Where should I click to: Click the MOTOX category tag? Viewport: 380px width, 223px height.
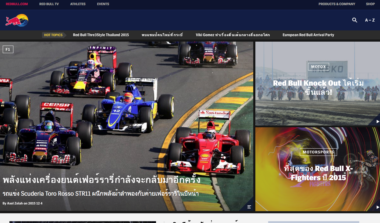coord(318,67)
